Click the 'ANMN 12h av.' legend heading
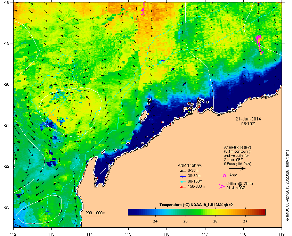Viewport: 292px width, 236px height. (190, 165)
